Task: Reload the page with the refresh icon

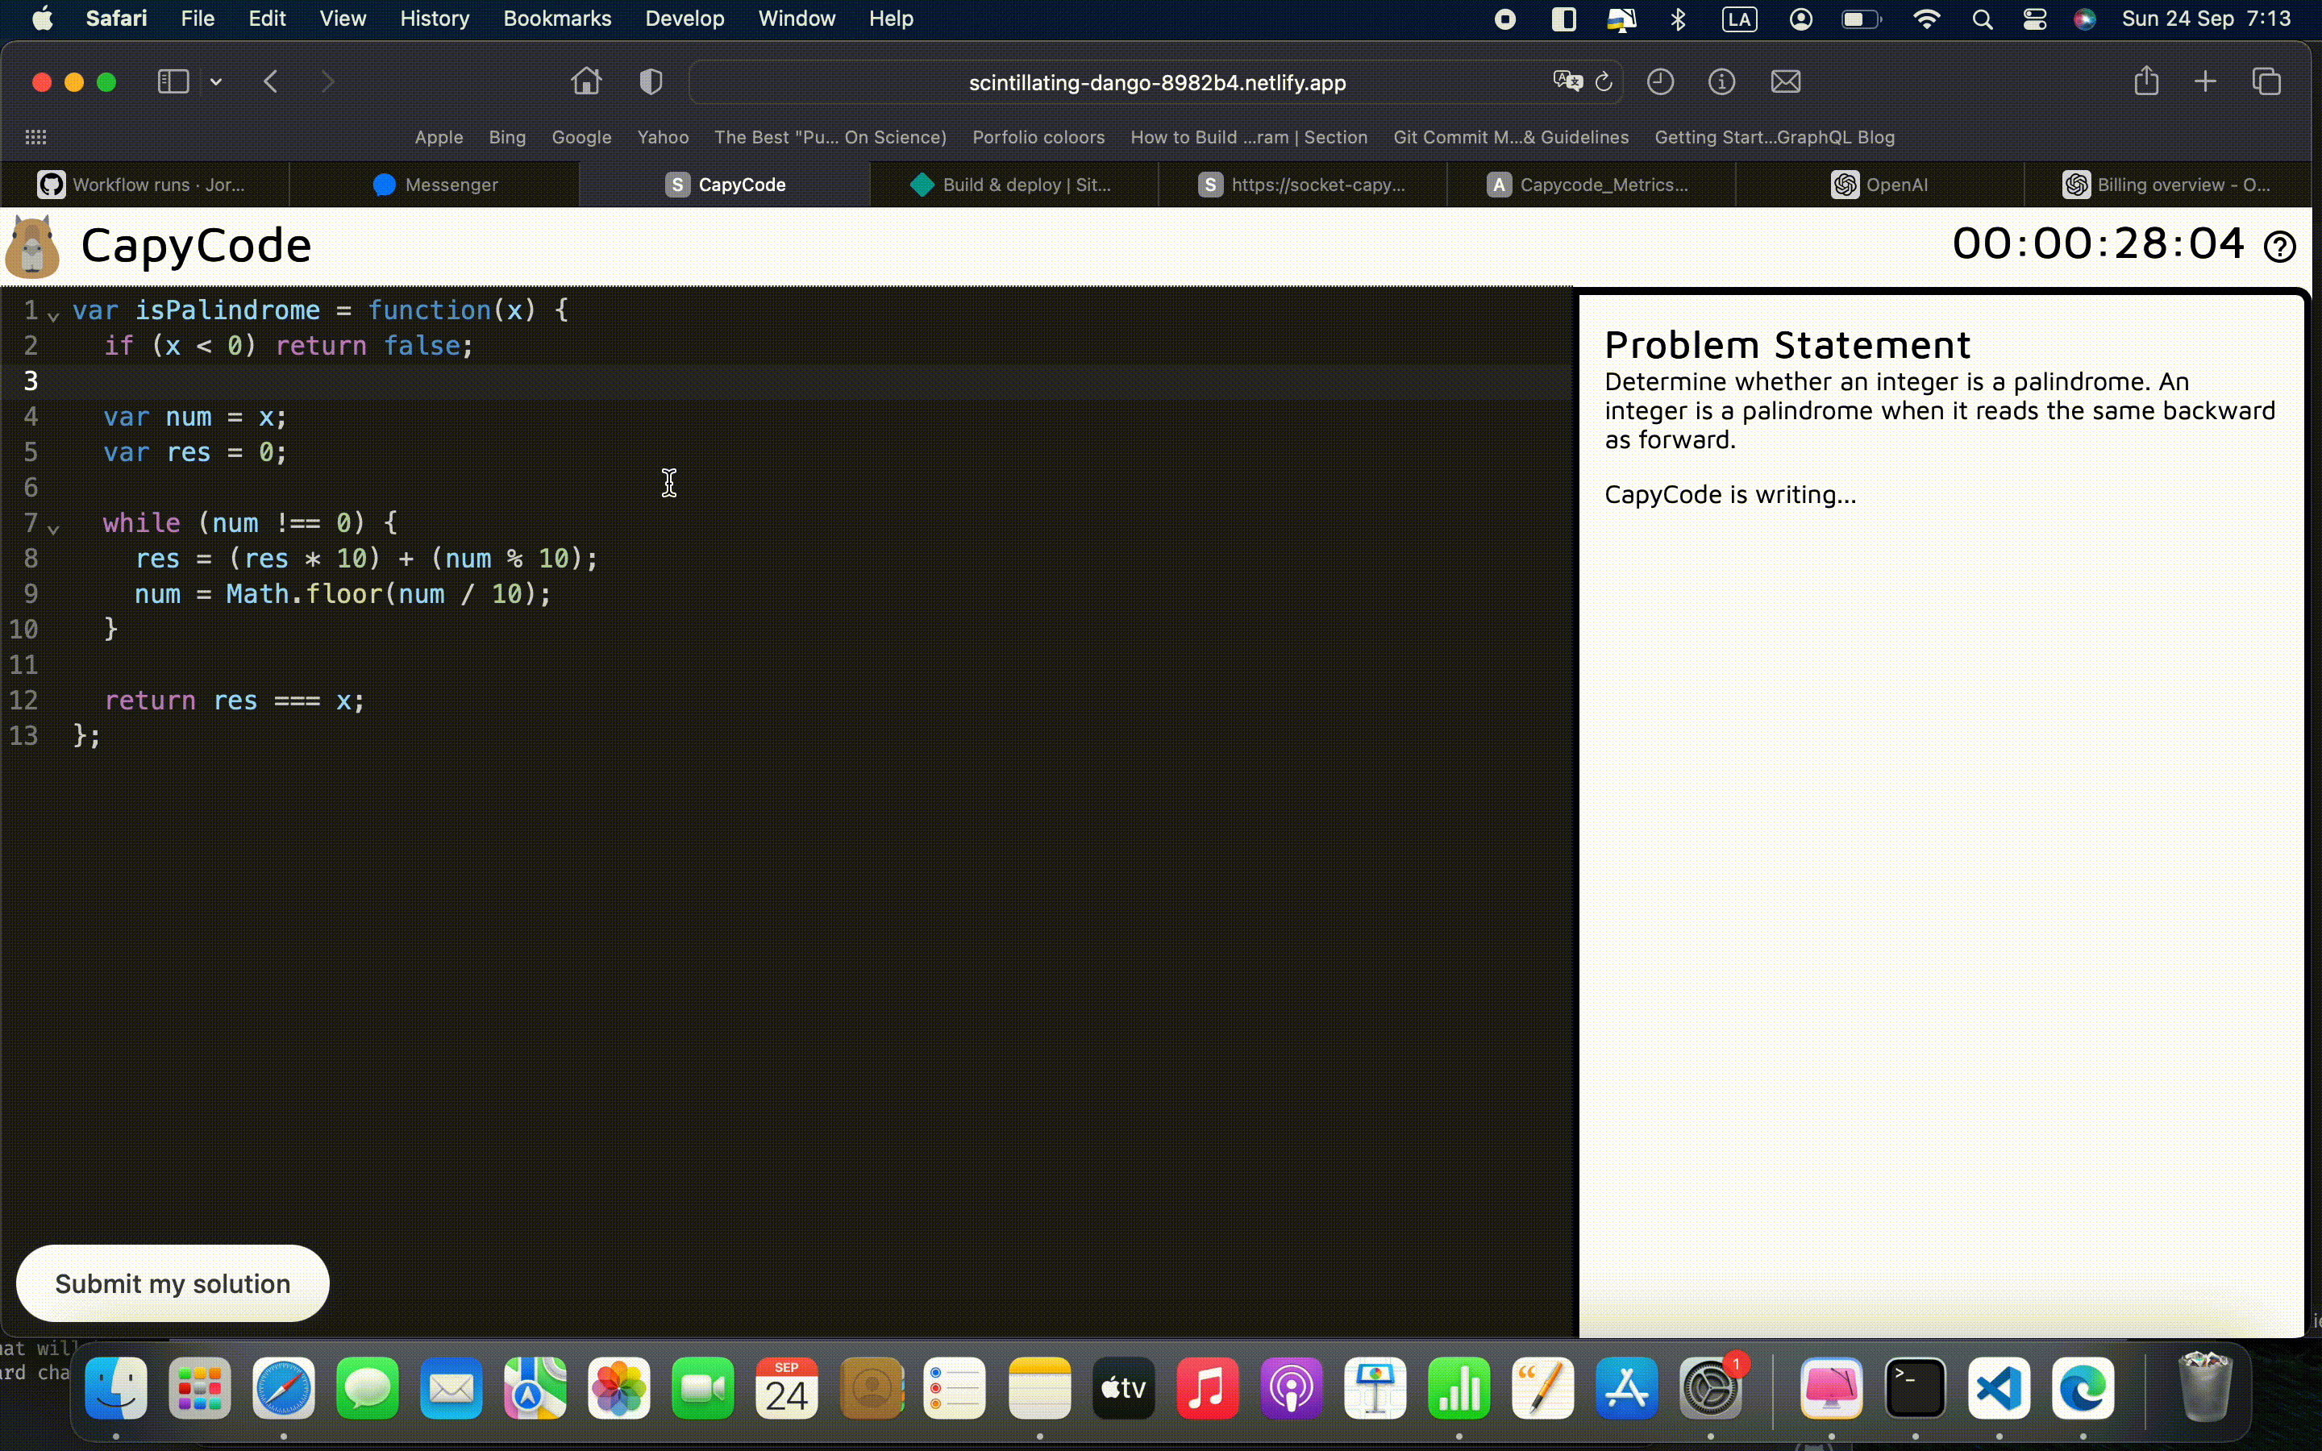Action: click(1604, 81)
